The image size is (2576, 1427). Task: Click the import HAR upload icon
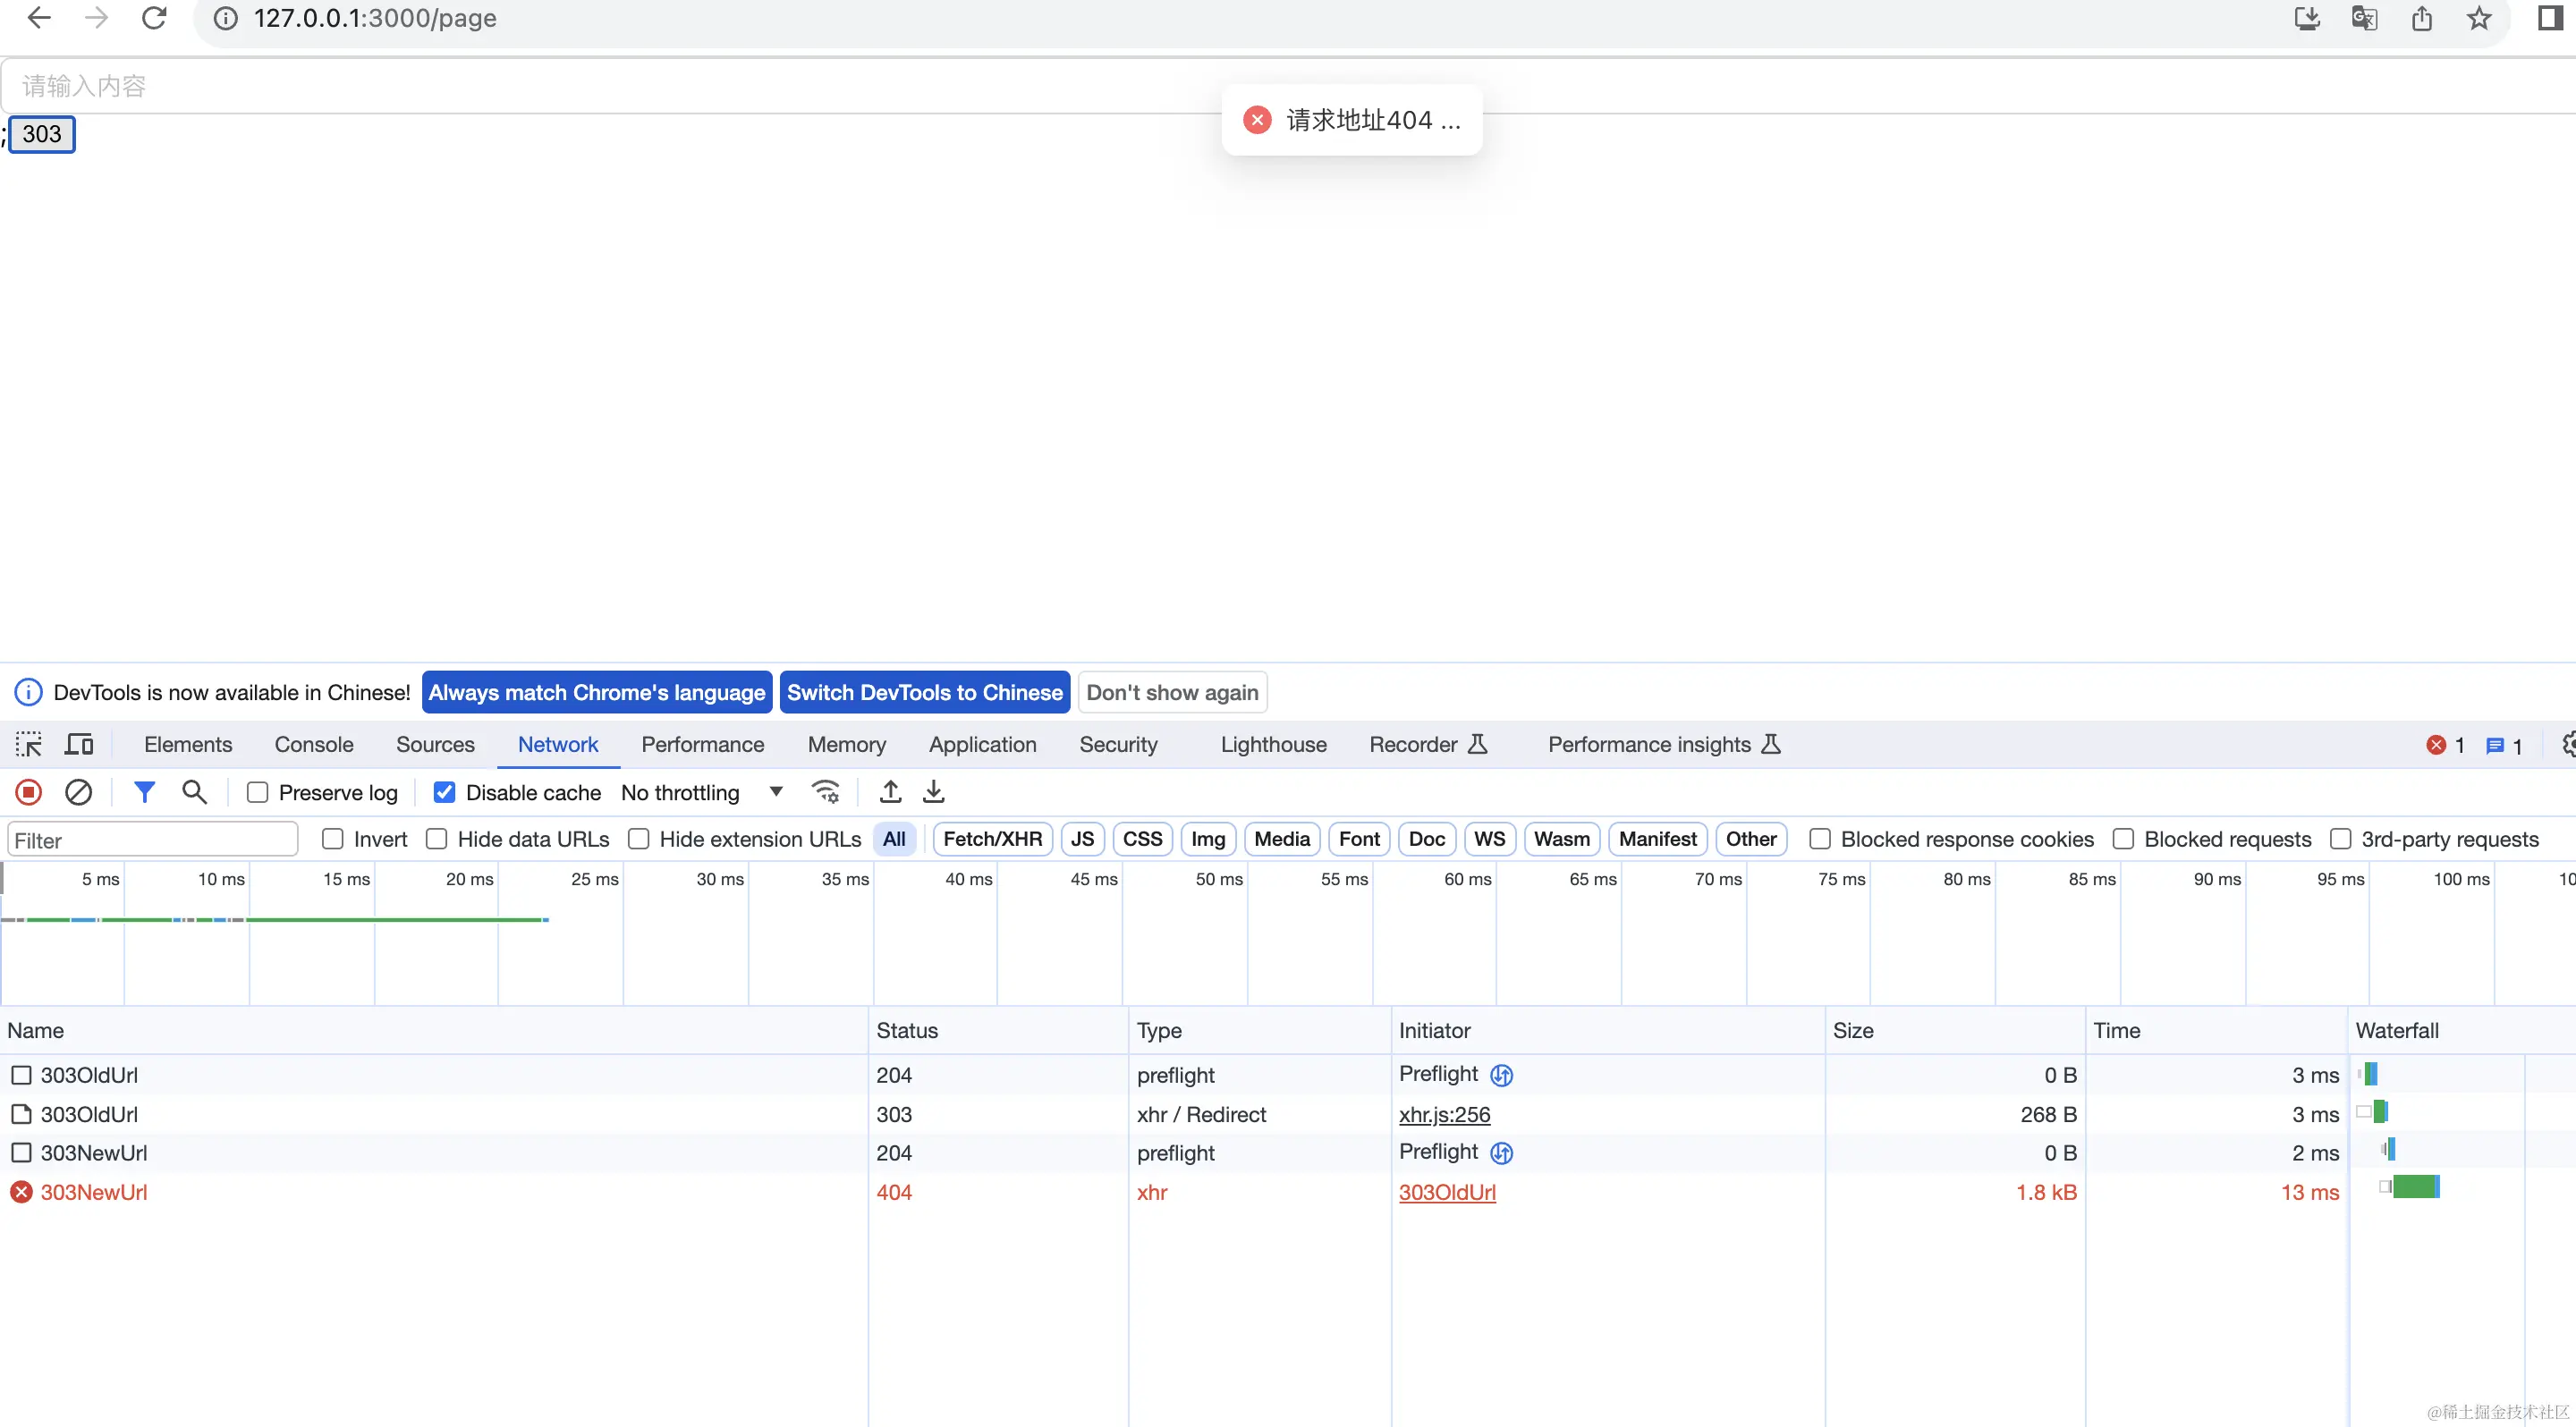pyautogui.click(x=890, y=792)
